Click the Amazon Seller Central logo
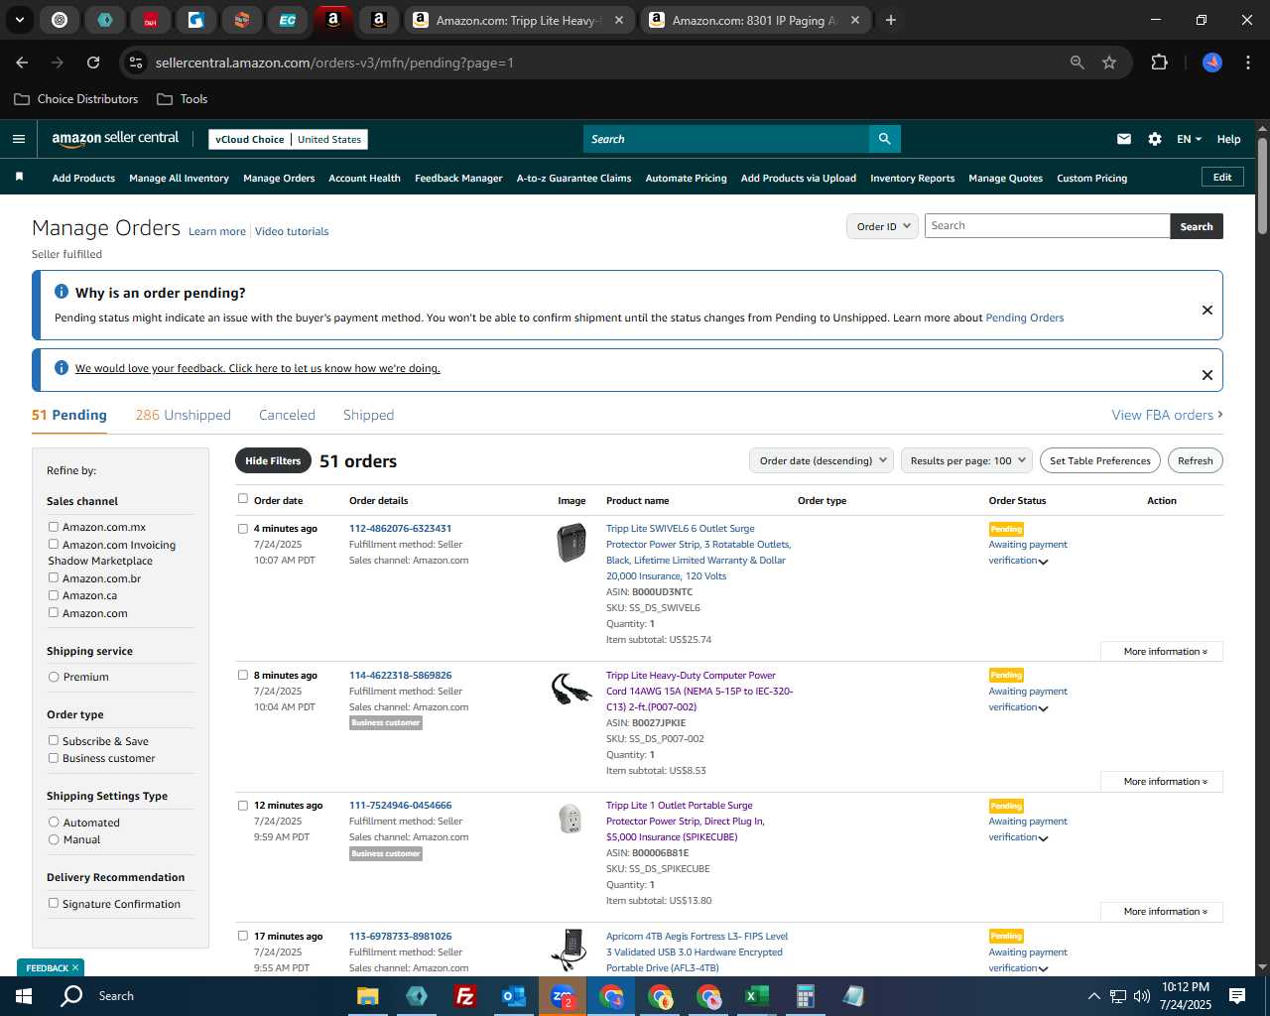The image size is (1270, 1016). tap(115, 139)
